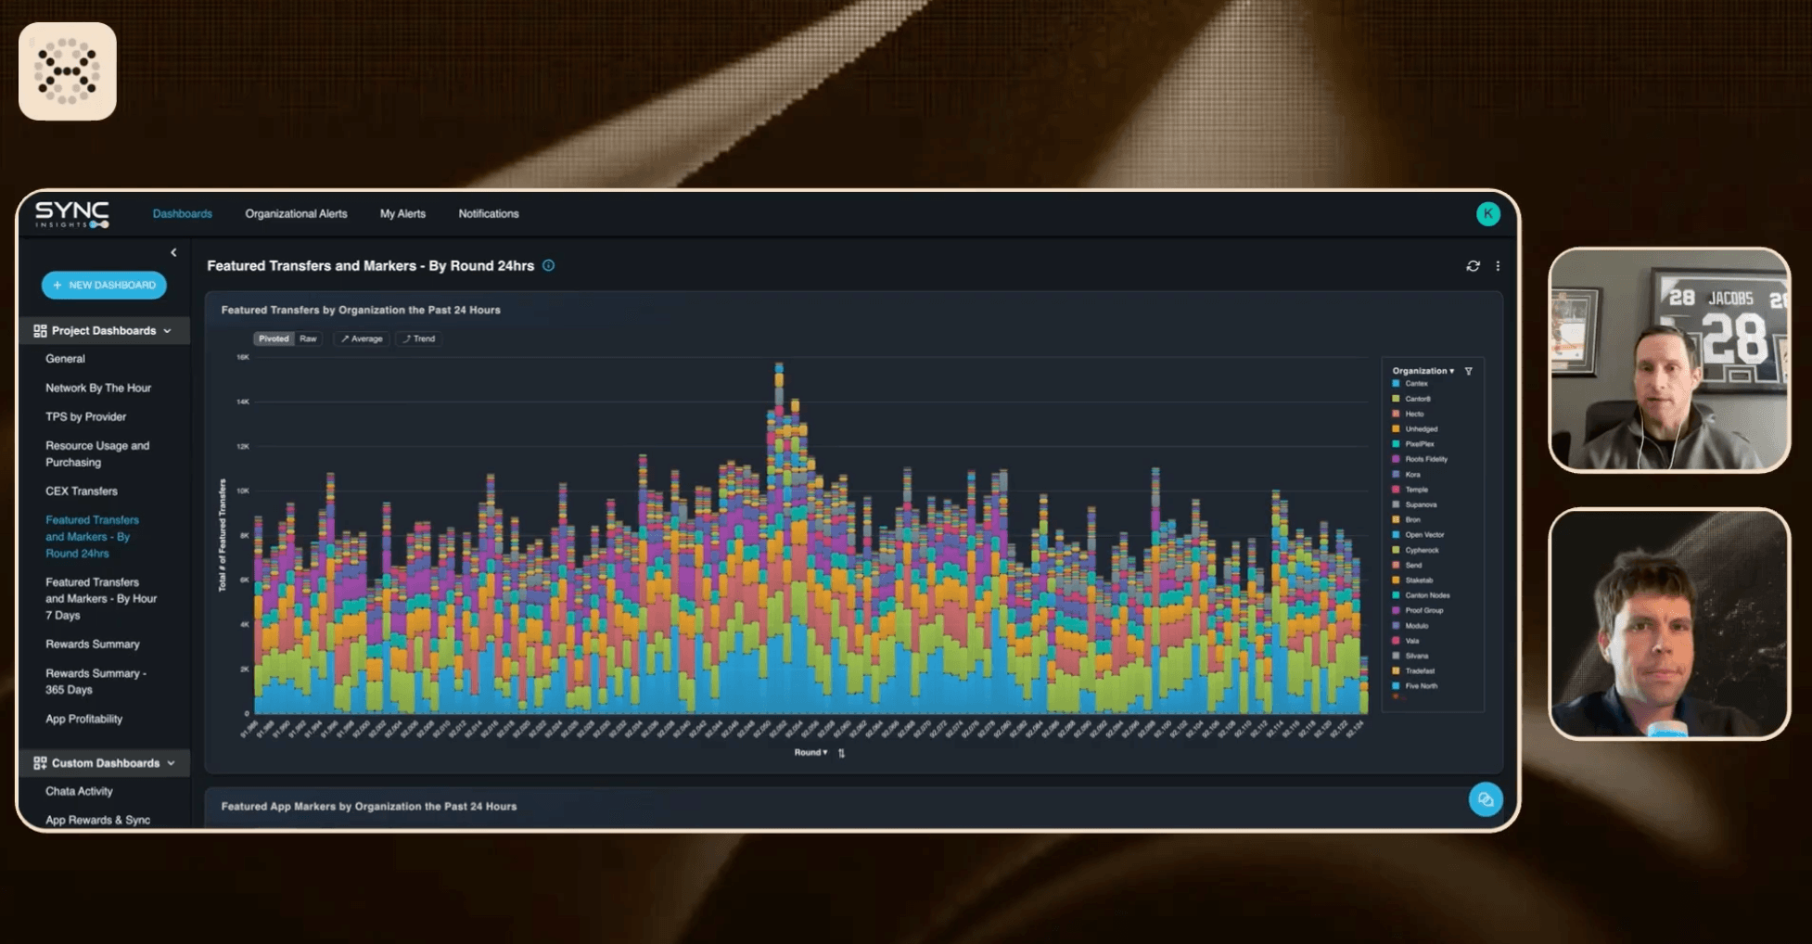Click the info icon beside dashboard title
The height and width of the screenshot is (944, 1812).
click(x=549, y=265)
